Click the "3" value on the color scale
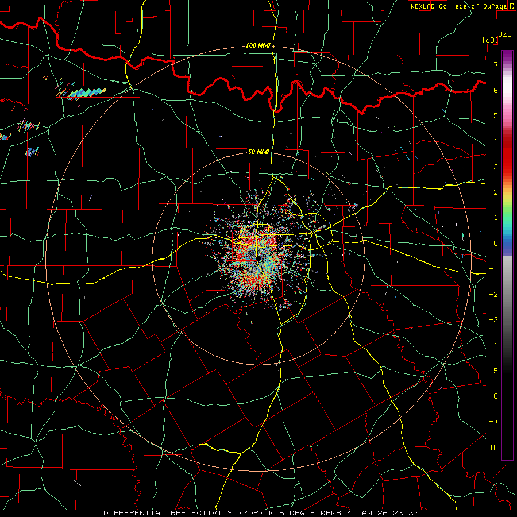 pos(496,167)
